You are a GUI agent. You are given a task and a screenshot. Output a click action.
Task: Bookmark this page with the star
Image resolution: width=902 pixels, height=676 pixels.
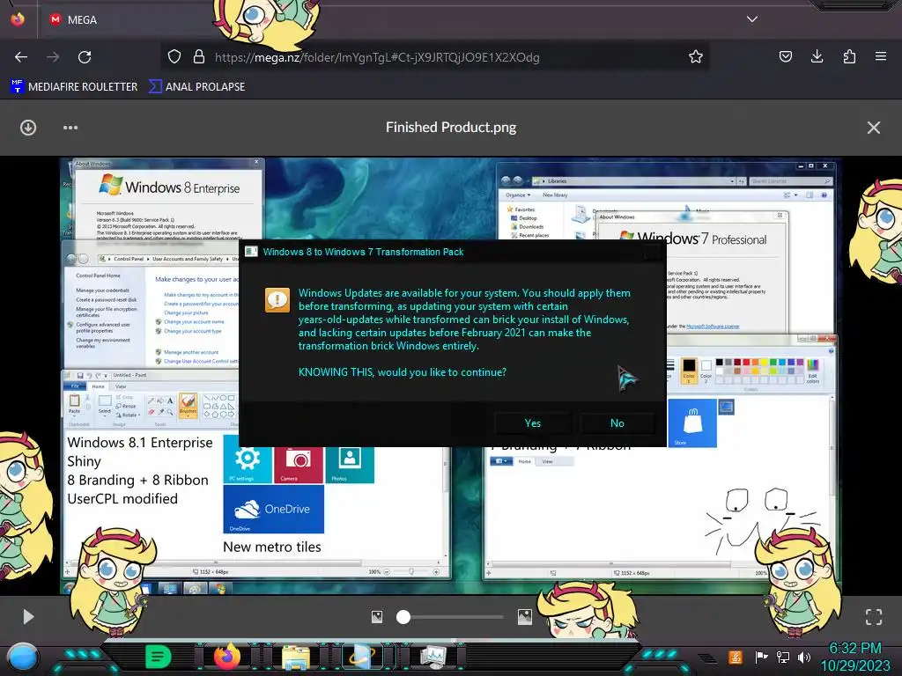(696, 56)
